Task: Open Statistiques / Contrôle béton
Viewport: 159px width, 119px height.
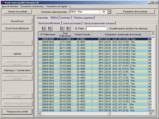Action: click(x=17, y=70)
